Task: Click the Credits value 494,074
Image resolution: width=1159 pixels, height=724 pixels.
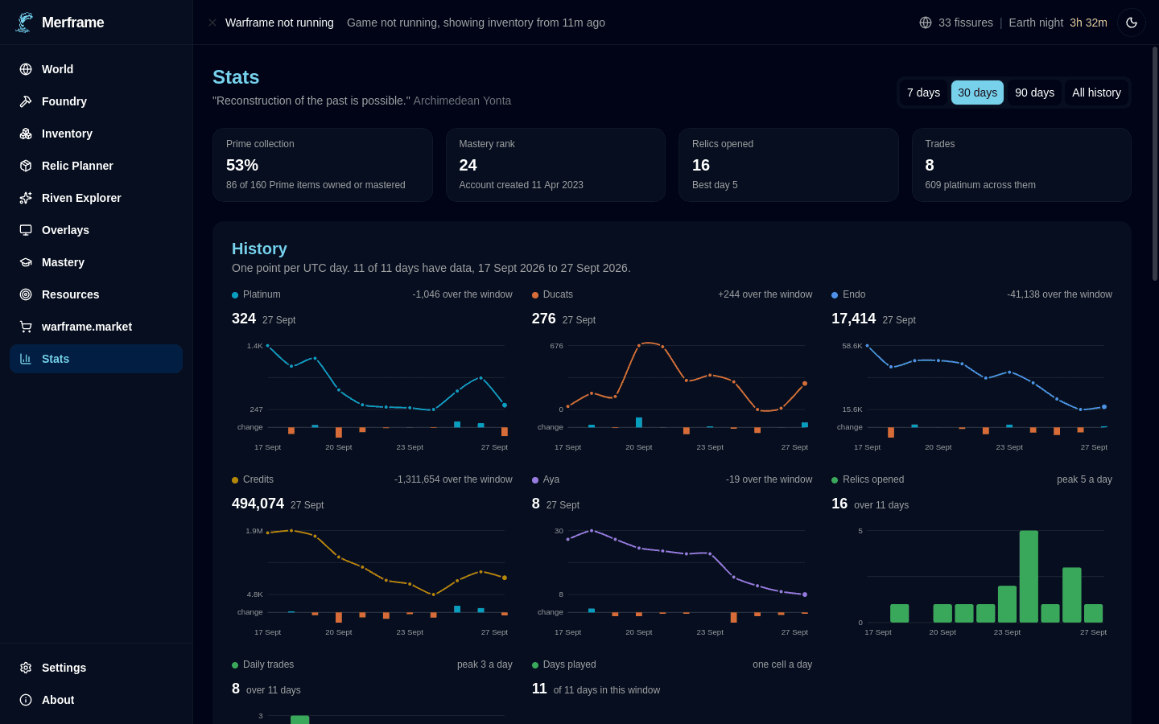Action: (258, 504)
